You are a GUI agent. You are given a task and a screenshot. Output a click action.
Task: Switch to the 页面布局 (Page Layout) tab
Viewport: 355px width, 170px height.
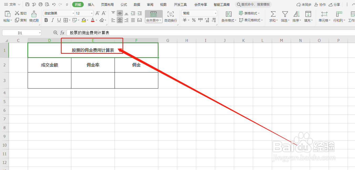click(x=107, y=4)
